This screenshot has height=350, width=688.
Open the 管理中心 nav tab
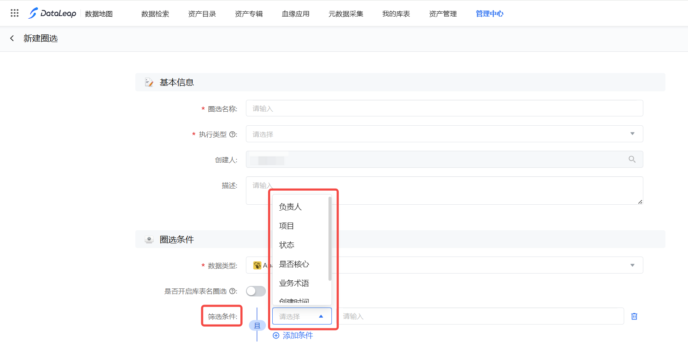pos(490,14)
